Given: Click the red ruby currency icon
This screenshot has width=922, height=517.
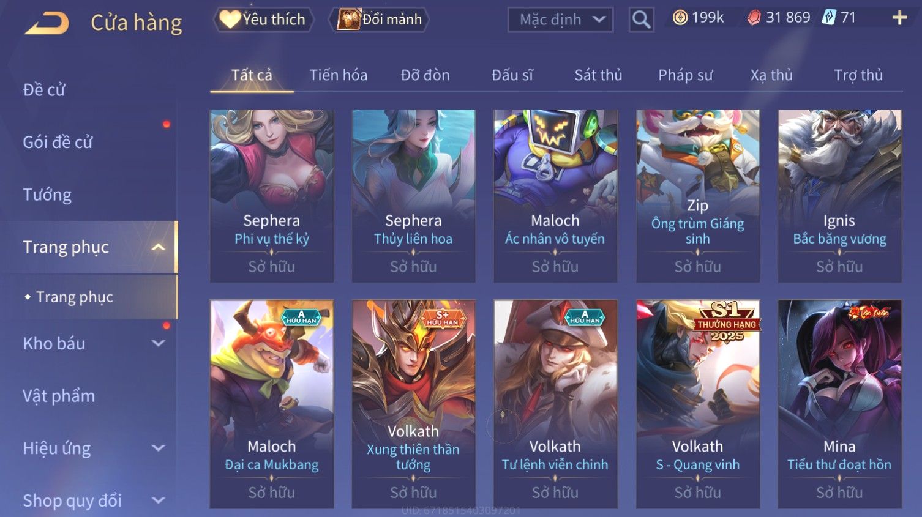Looking at the screenshot, I should 754,18.
